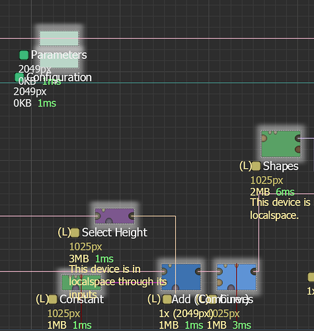Toggle the yellow status square beside Add
Screen dimensions: 314x331
pos(167,299)
